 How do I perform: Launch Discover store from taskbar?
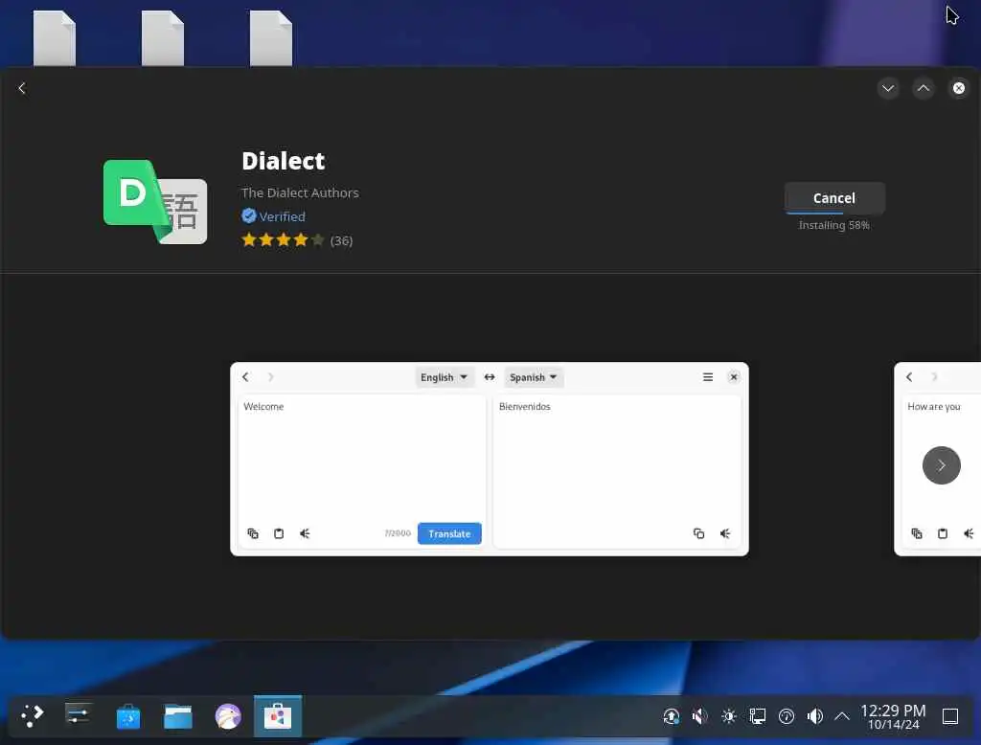tap(128, 715)
